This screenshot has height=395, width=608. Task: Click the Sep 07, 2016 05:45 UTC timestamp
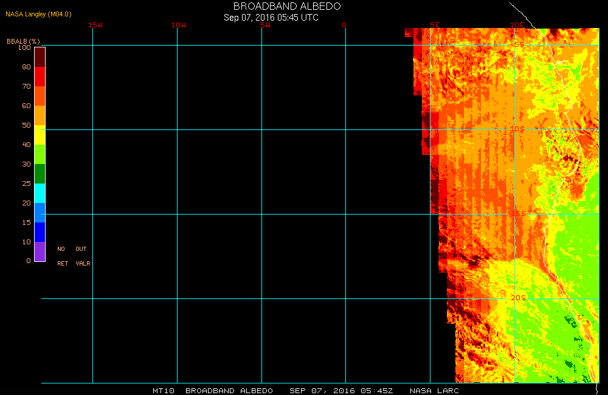pos(271,18)
